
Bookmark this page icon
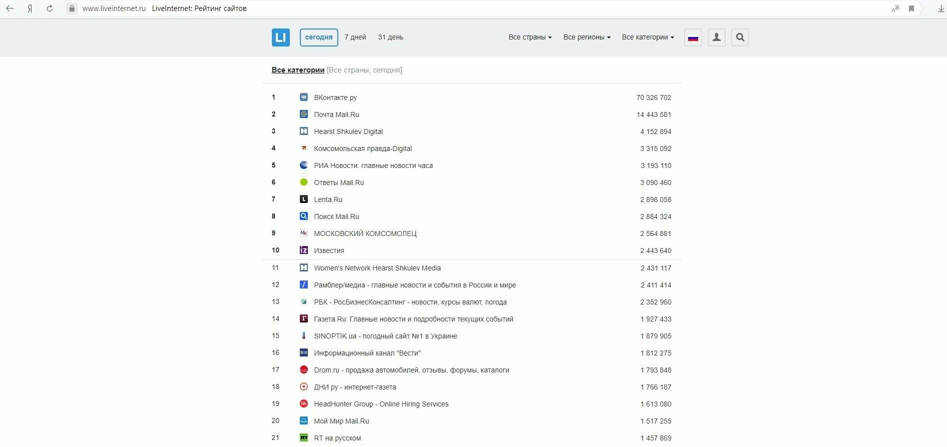point(912,8)
